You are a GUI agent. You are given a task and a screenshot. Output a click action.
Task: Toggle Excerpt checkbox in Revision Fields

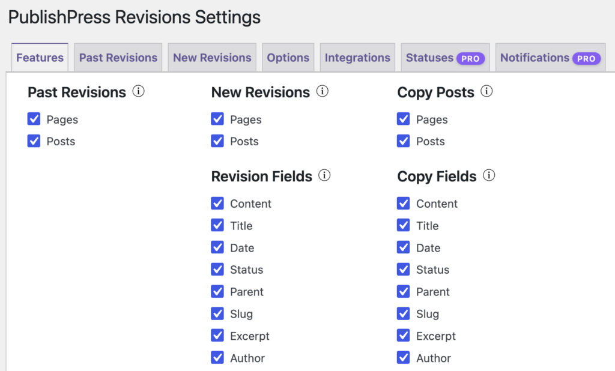(217, 336)
